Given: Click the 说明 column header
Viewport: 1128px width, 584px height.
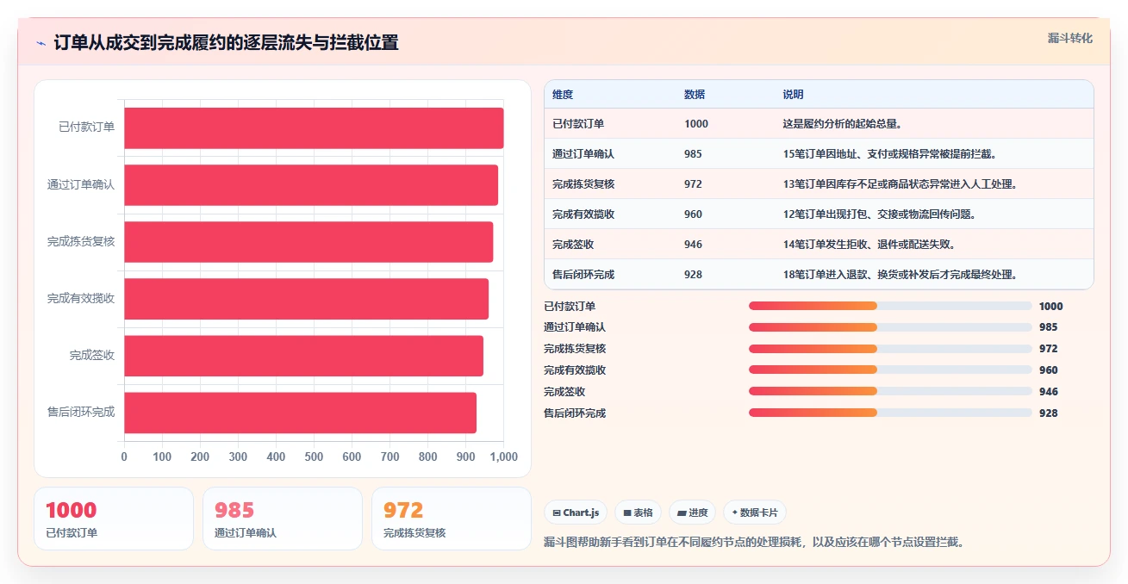Looking at the screenshot, I should tap(793, 95).
